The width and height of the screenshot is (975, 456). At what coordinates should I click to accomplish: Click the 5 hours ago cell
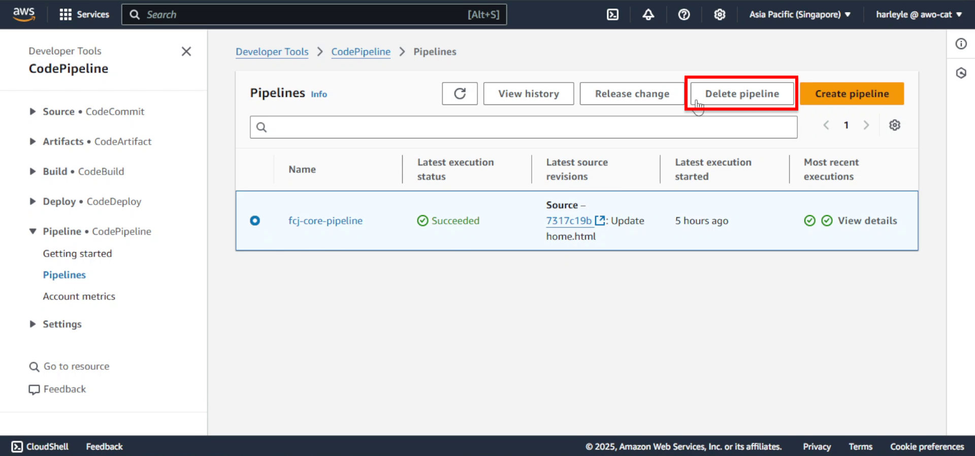(702, 221)
